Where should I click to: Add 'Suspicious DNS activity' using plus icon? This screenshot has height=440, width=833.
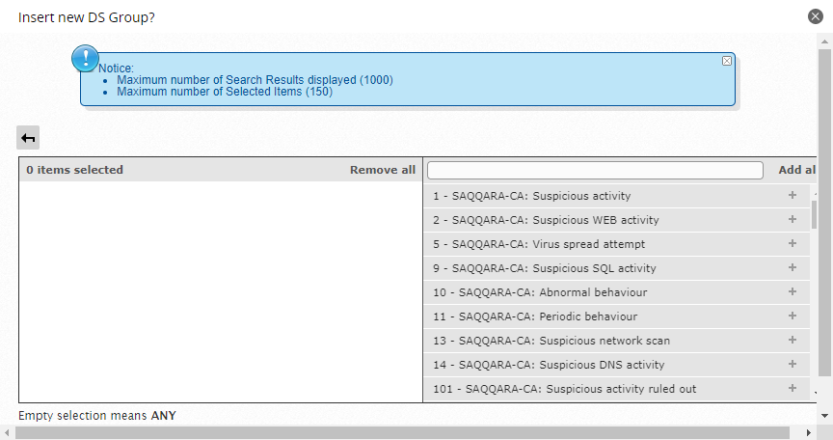tap(793, 364)
